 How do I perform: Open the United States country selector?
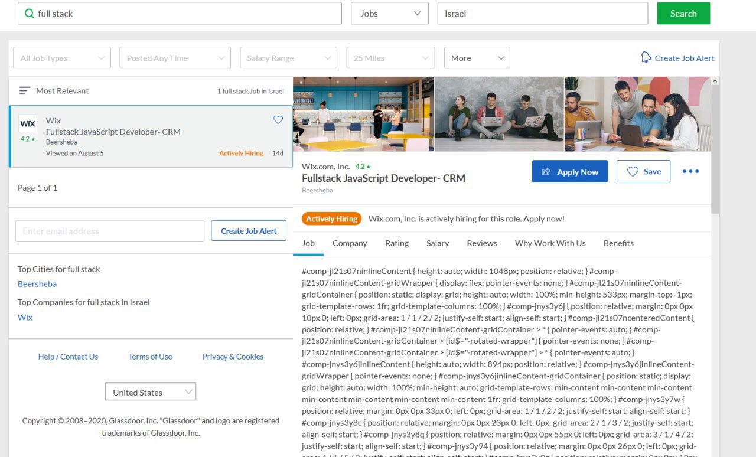[x=151, y=392]
